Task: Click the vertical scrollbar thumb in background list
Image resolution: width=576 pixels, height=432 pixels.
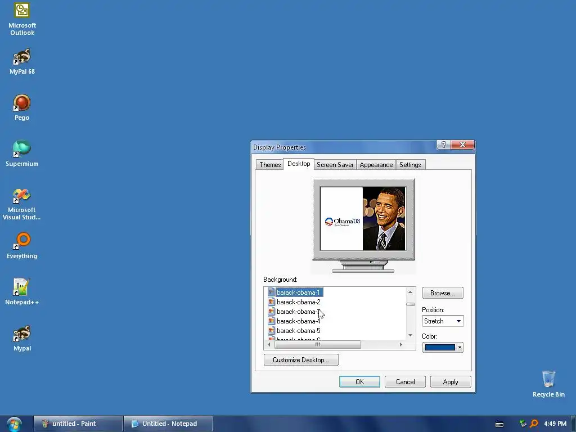Action: [410, 304]
